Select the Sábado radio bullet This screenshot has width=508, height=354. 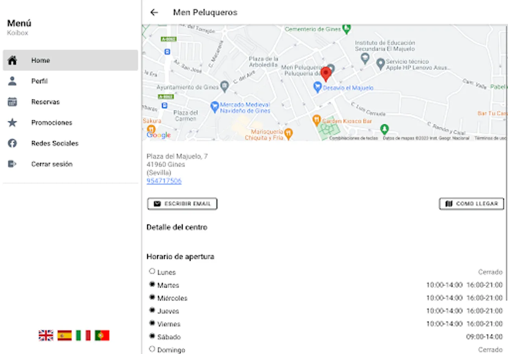pos(152,336)
